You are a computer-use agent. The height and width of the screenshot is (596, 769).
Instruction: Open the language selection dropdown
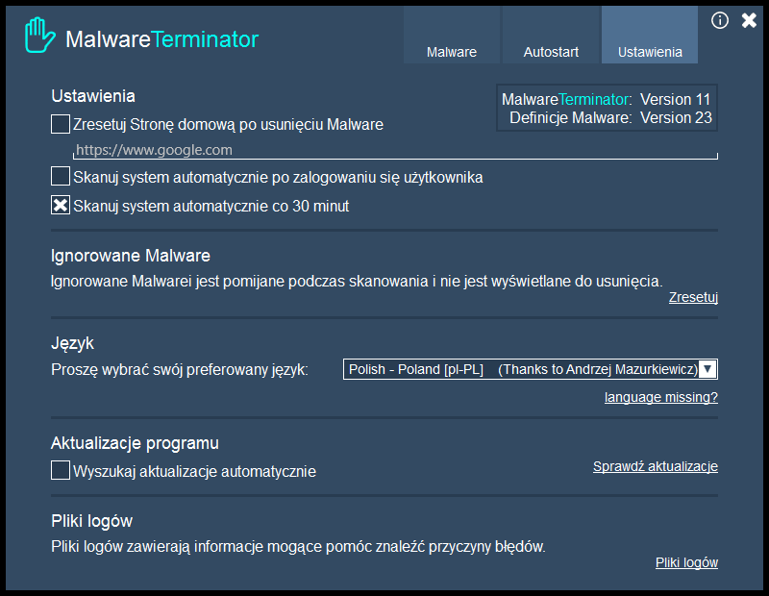point(531,369)
